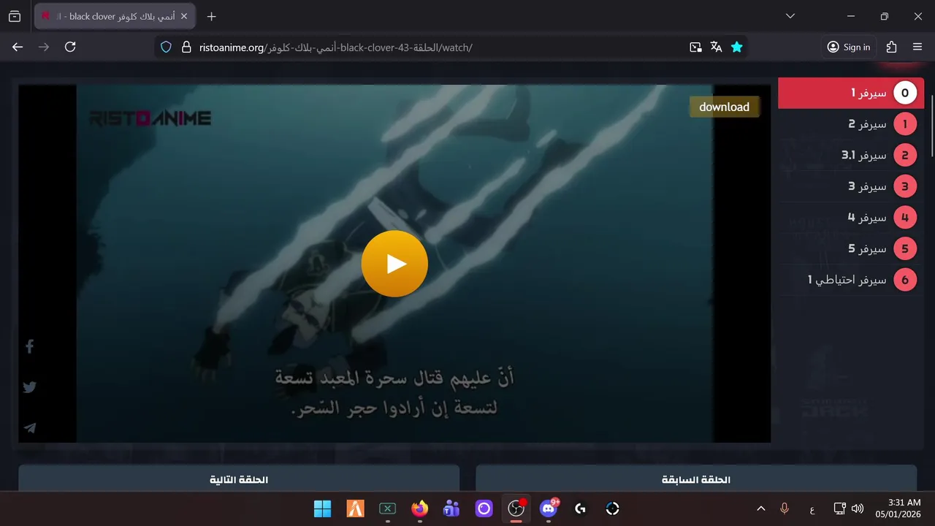935x526 pixels.
Task: Play the Black Clover episode video
Action: 394,264
